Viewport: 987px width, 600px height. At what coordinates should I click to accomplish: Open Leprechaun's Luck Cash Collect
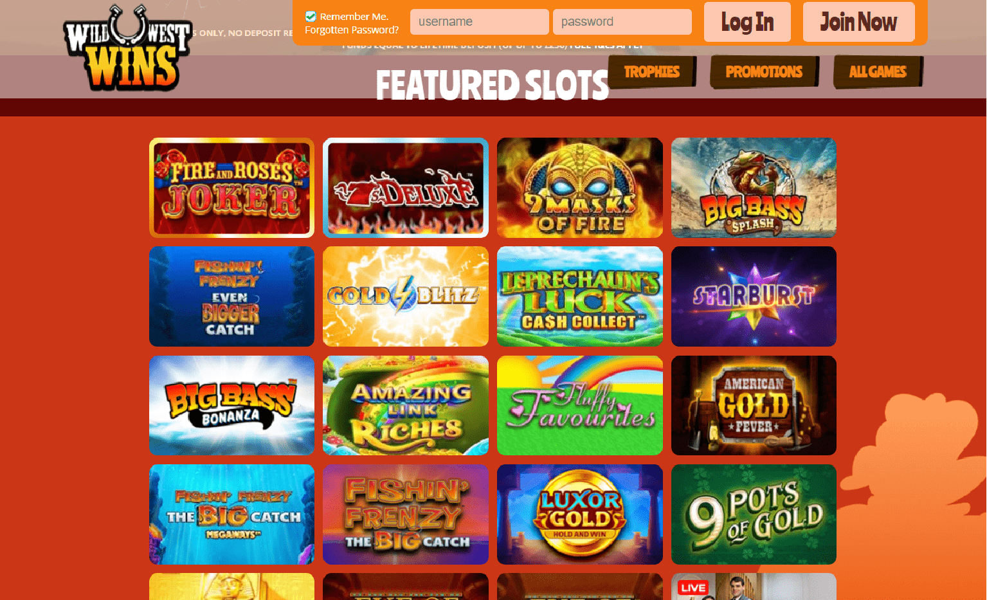point(580,296)
